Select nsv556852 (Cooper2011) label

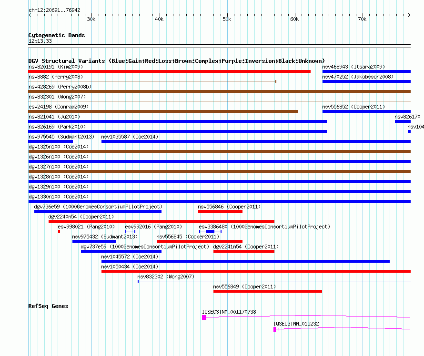(x=353, y=107)
